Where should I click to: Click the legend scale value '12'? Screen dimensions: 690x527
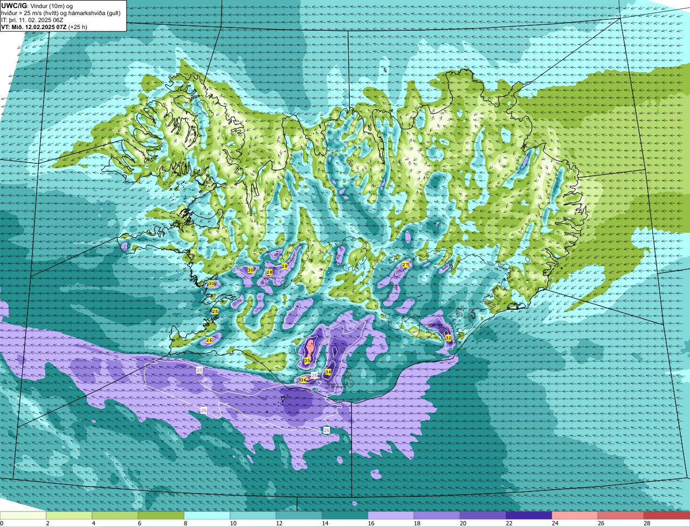(278, 523)
